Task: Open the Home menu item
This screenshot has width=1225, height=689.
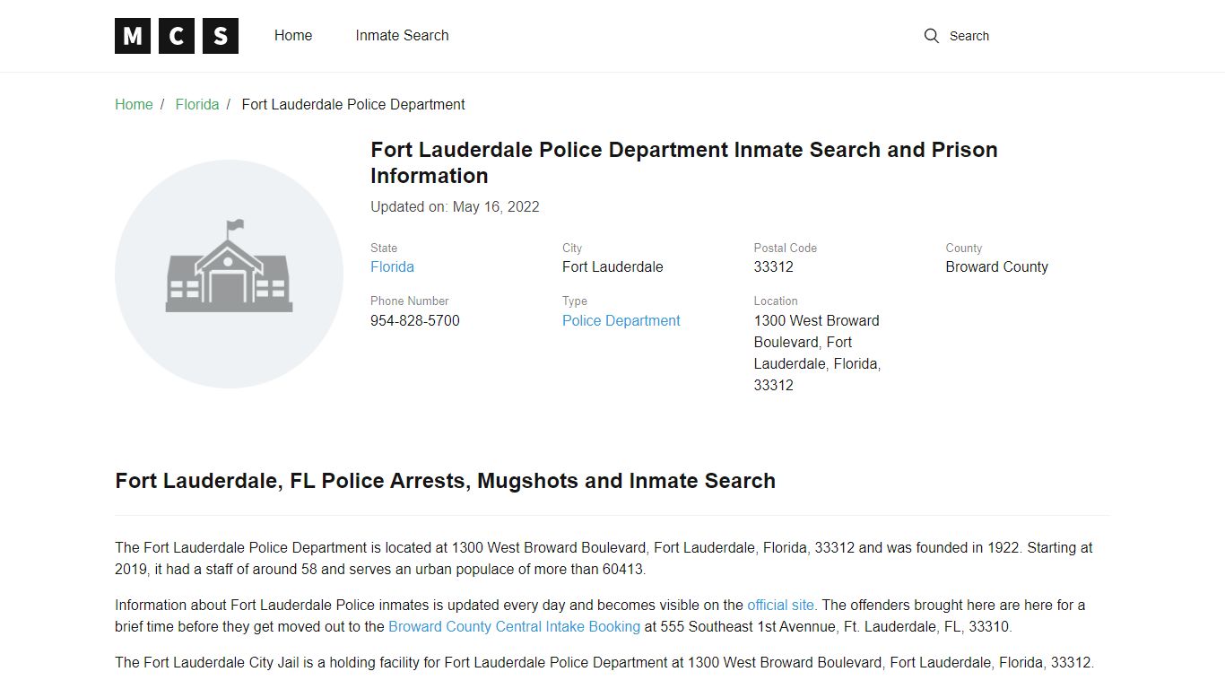Action: 293,36
